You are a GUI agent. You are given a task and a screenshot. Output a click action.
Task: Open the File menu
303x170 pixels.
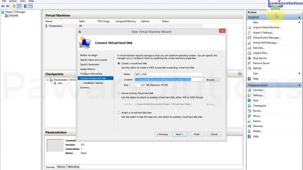4,1
